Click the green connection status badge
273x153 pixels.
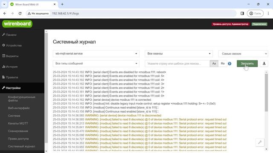coord(259,24)
